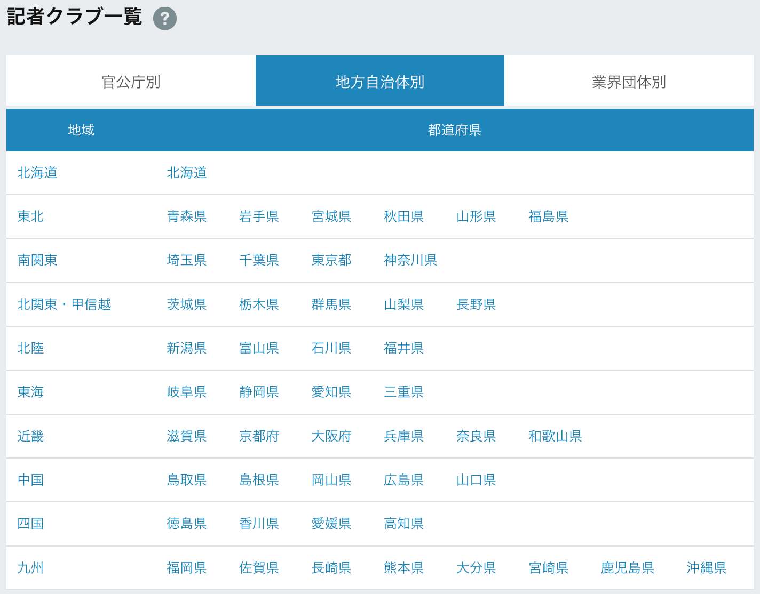760x594 pixels.
Task: Open the 大阪府 link
Action: (x=331, y=436)
